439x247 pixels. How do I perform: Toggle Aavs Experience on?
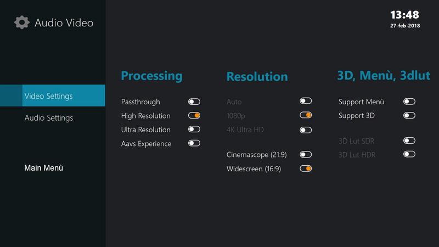click(194, 143)
